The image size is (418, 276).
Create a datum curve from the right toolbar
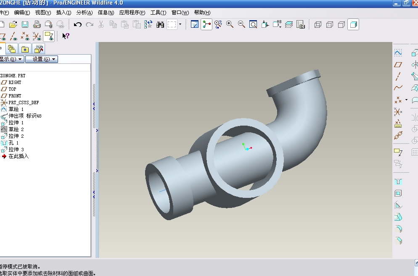point(398,88)
